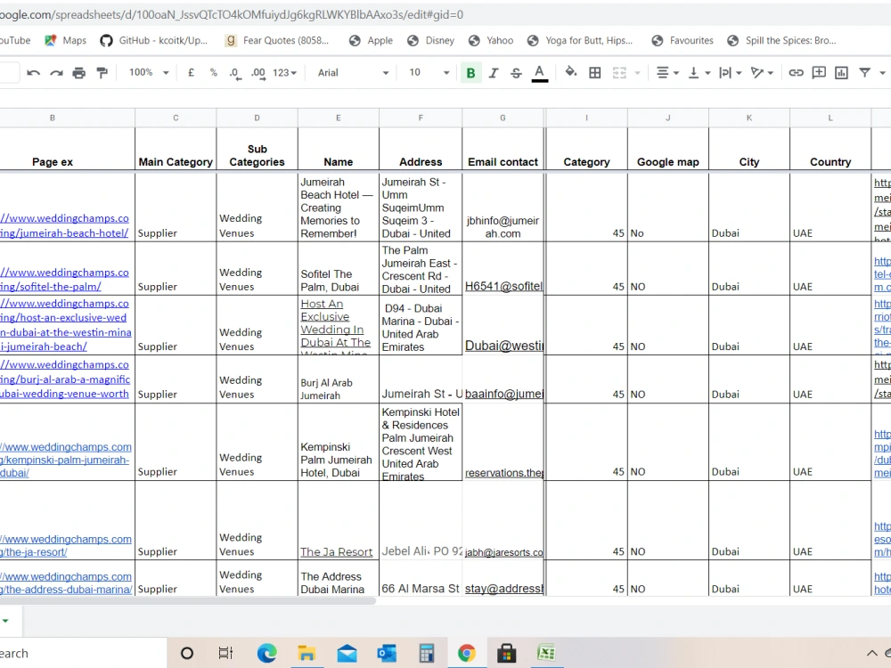Insert a comment

point(819,73)
